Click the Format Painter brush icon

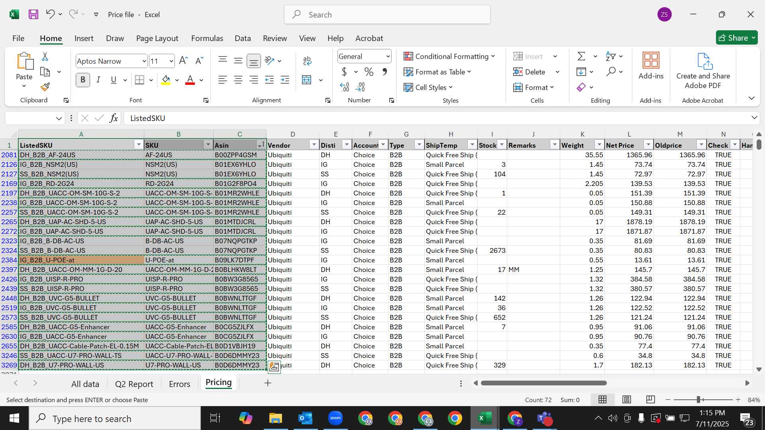point(45,87)
